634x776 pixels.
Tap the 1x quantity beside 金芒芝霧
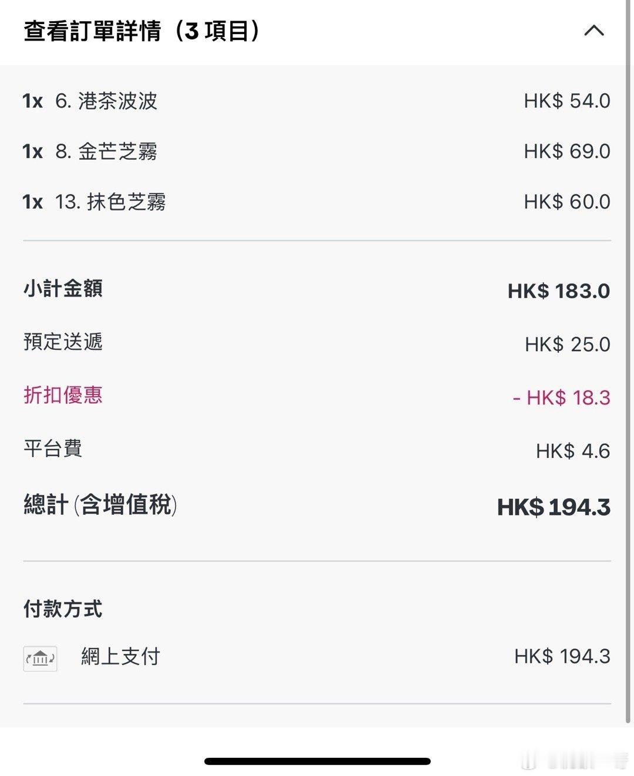[x=33, y=152]
